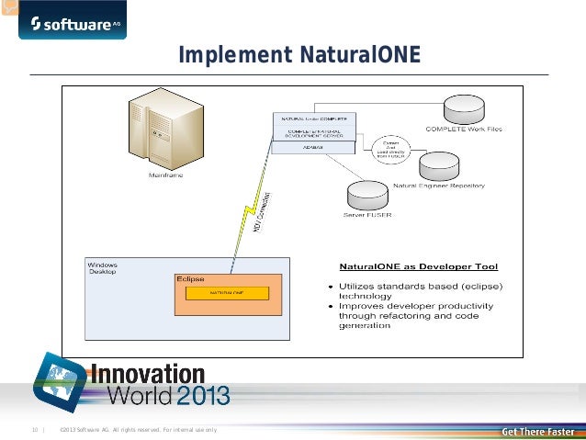Click the "©2013 Software AG" copyright notice
Screen dimensions: 586x440
139,430
